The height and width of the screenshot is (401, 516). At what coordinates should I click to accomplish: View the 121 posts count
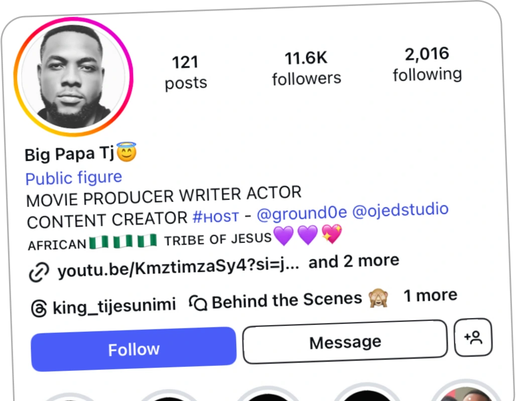coord(186,73)
